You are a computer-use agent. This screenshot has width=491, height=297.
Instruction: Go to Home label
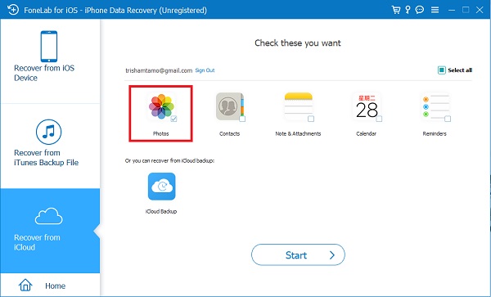55,286
